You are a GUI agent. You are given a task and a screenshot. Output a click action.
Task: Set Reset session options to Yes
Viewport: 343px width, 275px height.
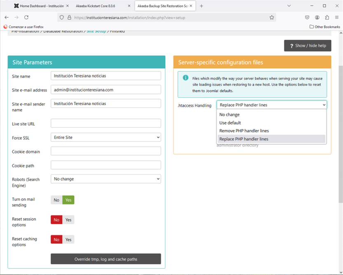coord(68,220)
